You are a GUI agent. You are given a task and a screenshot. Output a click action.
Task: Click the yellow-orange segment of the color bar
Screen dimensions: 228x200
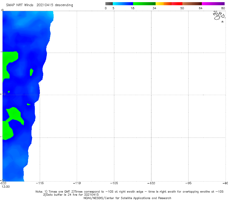(x=163, y=4)
